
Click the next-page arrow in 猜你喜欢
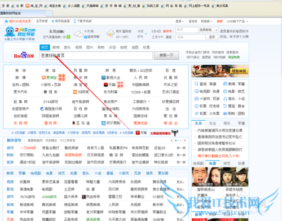(185, 140)
